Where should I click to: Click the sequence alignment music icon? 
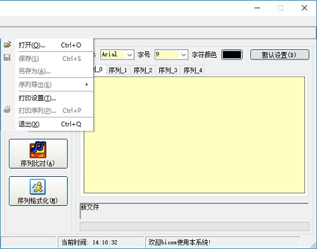click(38, 150)
